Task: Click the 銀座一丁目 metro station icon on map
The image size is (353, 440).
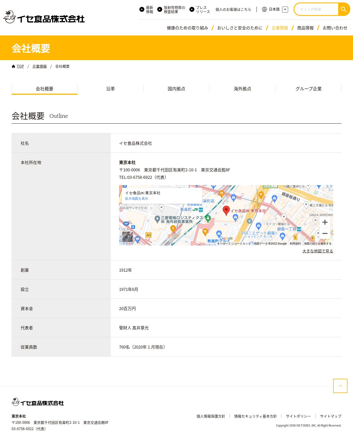Action: (299, 229)
